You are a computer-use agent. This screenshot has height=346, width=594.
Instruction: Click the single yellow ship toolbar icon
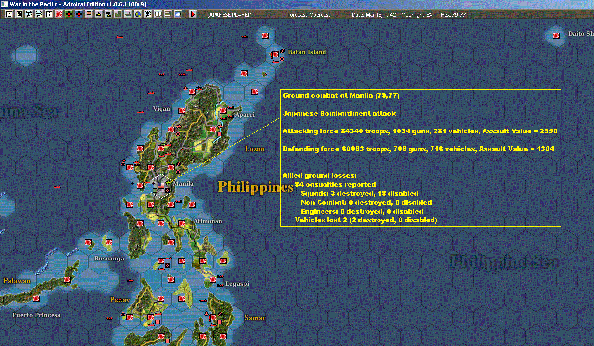pos(99,14)
